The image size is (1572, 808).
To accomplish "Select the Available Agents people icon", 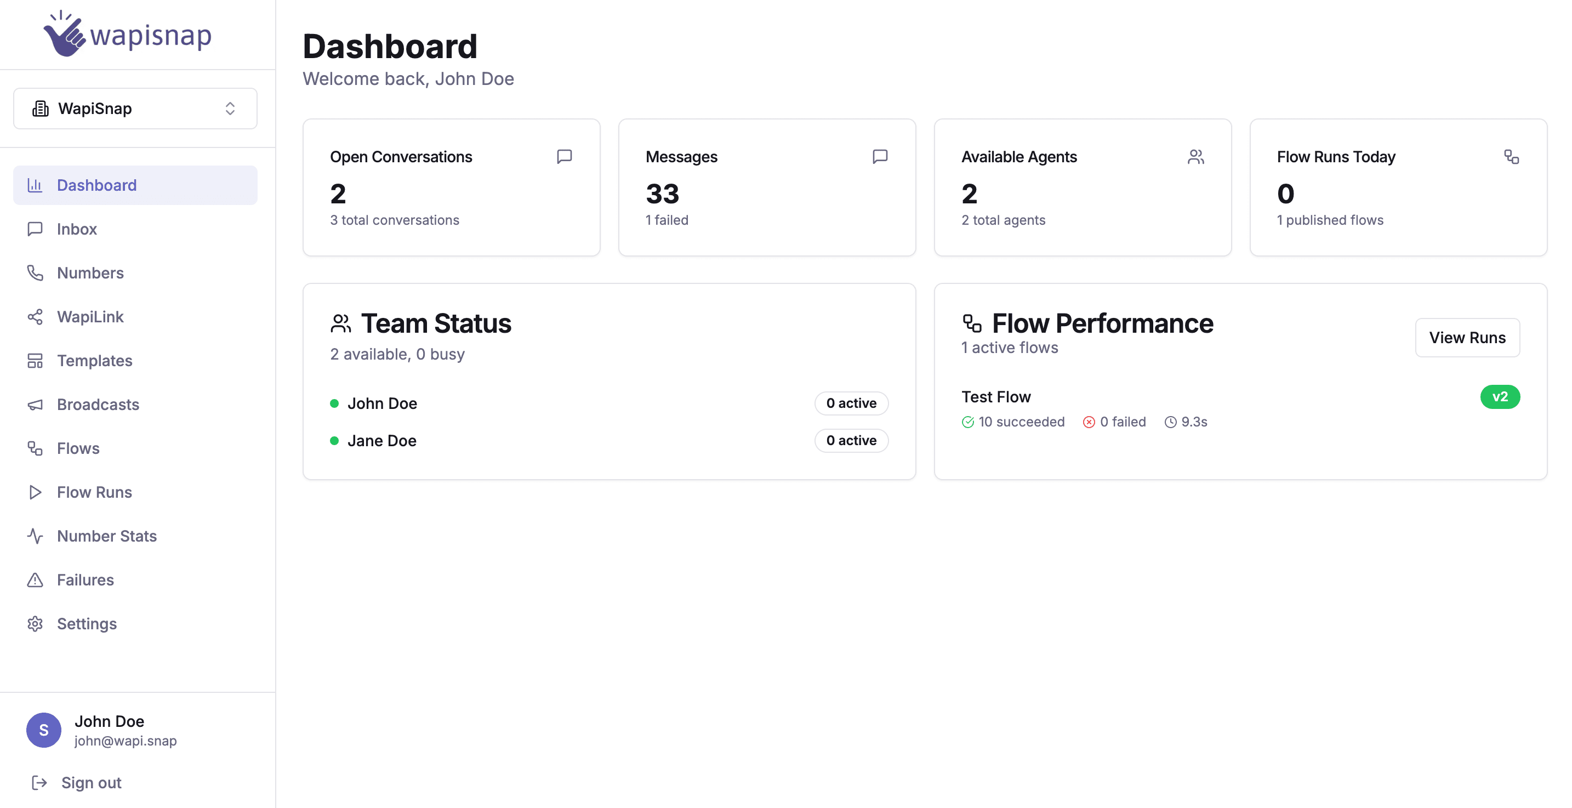I will (x=1196, y=156).
